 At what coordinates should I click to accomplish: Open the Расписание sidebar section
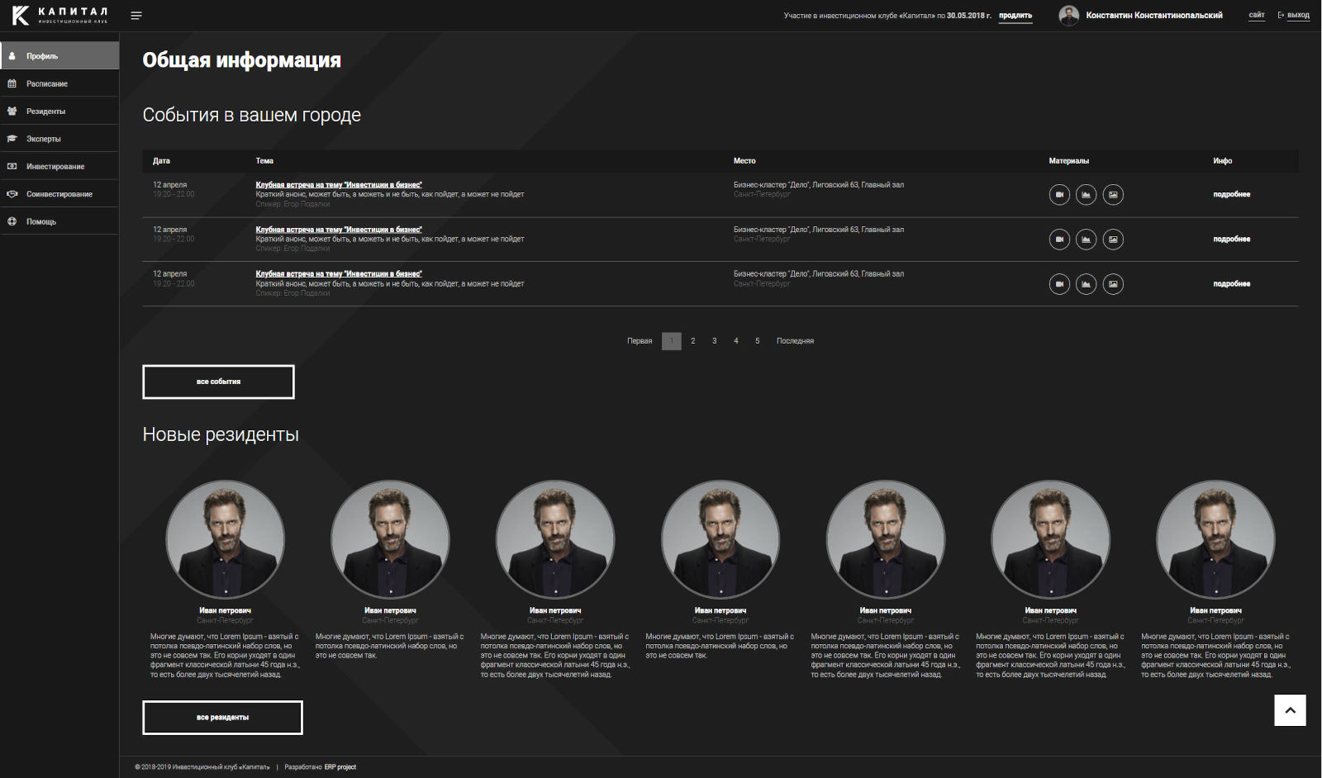click(47, 84)
